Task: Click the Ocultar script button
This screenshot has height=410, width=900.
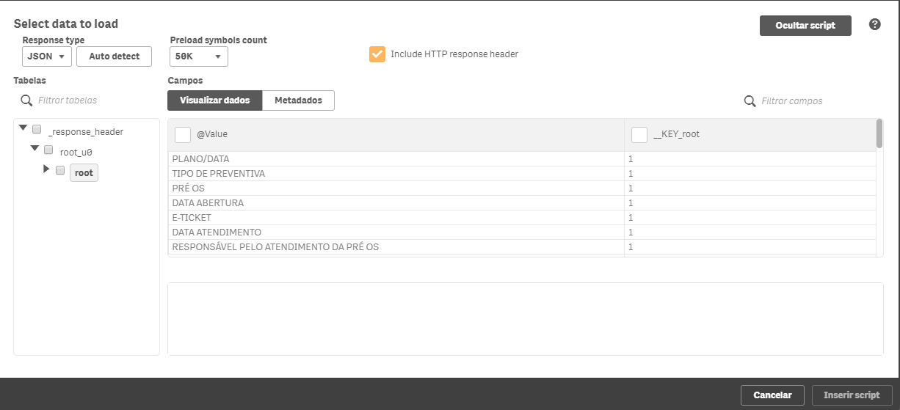Action: pos(805,26)
